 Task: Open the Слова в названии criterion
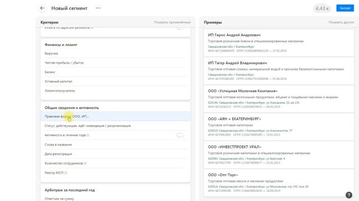point(116,145)
